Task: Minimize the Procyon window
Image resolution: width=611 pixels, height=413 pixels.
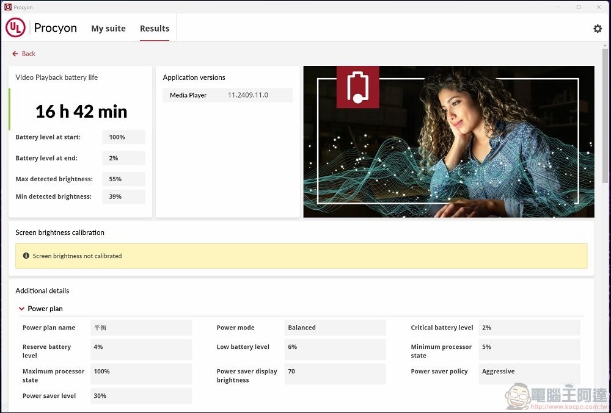Action: point(558,7)
